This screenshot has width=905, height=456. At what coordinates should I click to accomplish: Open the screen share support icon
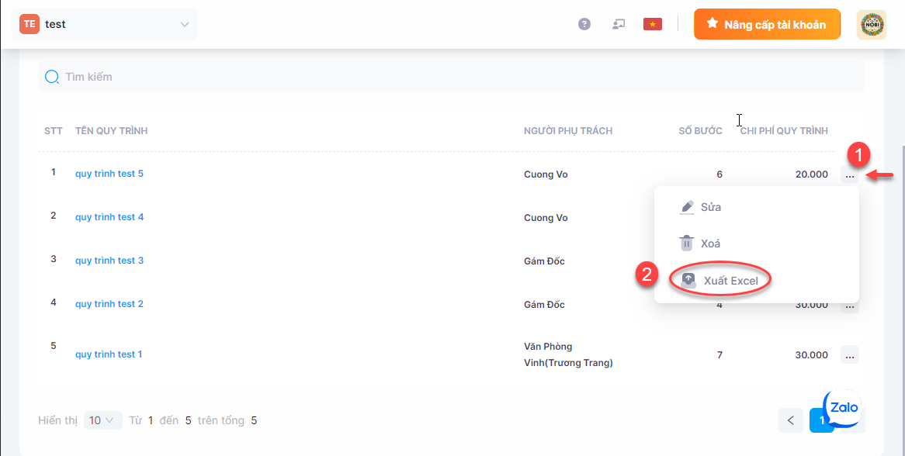point(619,24)
